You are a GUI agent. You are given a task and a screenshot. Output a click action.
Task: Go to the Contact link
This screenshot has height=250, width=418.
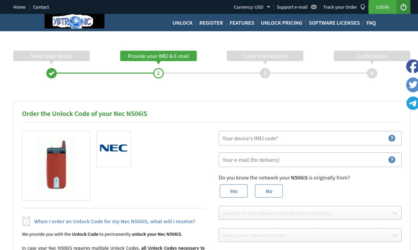41,7
